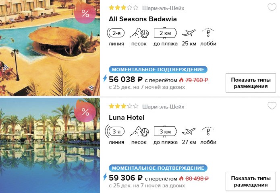Viewport: 280px width, 193px height.
Task: Click the 2 км до пляжа sign icon
Action: tap(165, 33)
